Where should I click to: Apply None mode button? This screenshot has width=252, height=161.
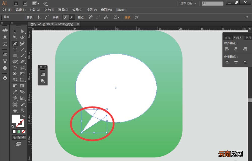point(23,132)
